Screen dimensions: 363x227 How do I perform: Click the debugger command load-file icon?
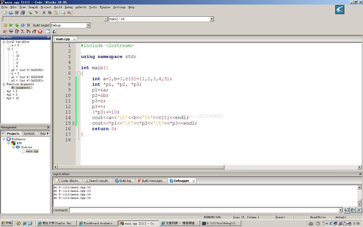[x=353, y=210]
